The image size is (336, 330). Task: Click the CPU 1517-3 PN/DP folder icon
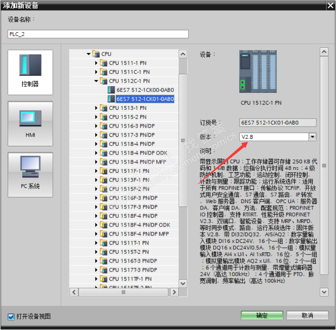tap(104, 135)
